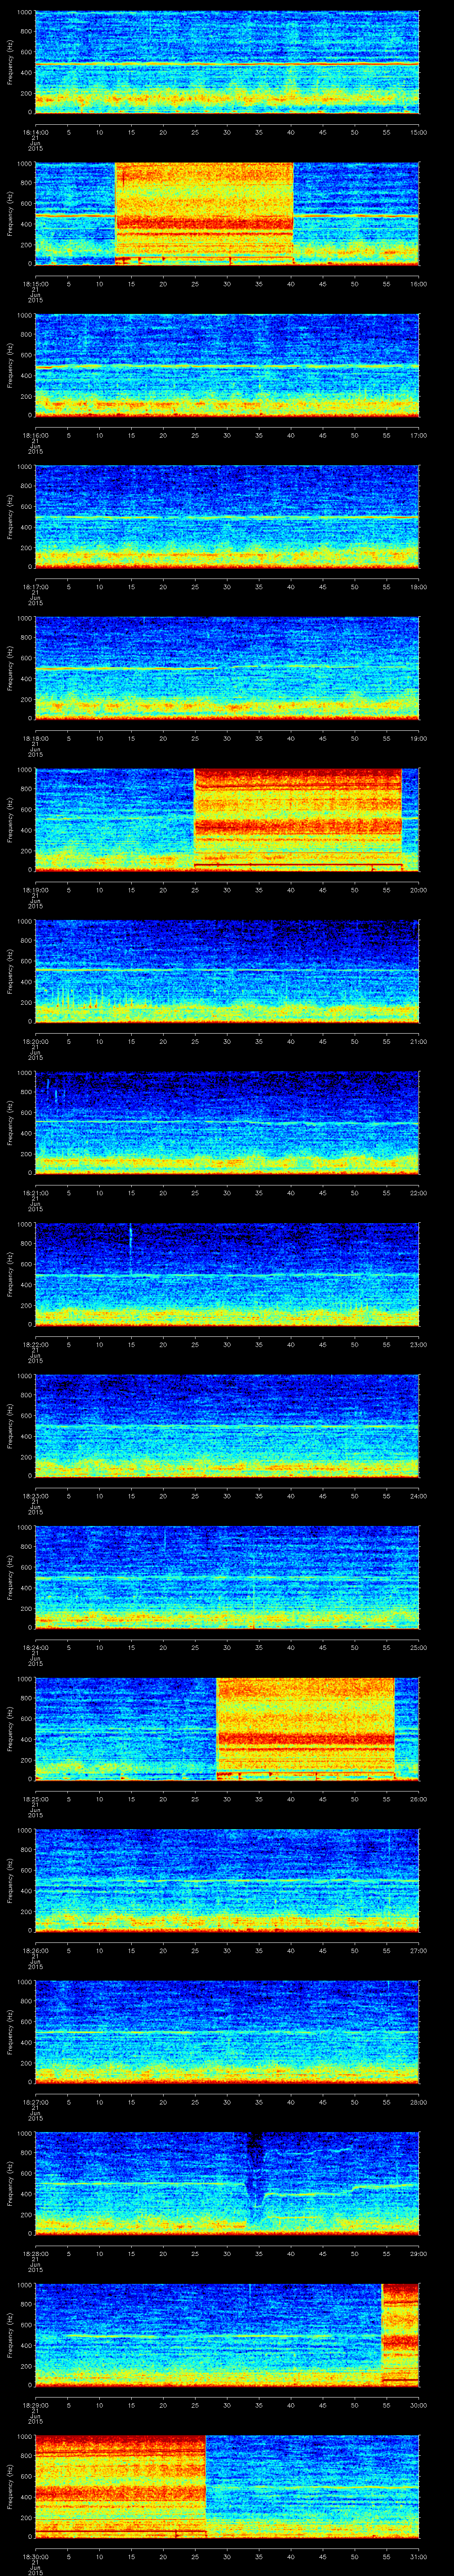The height and width of the screenshot is (2576, 454).
Task: Click the vertical spike in the 18:22:00 spectrogram
Action: click(x=131, y=1236)
